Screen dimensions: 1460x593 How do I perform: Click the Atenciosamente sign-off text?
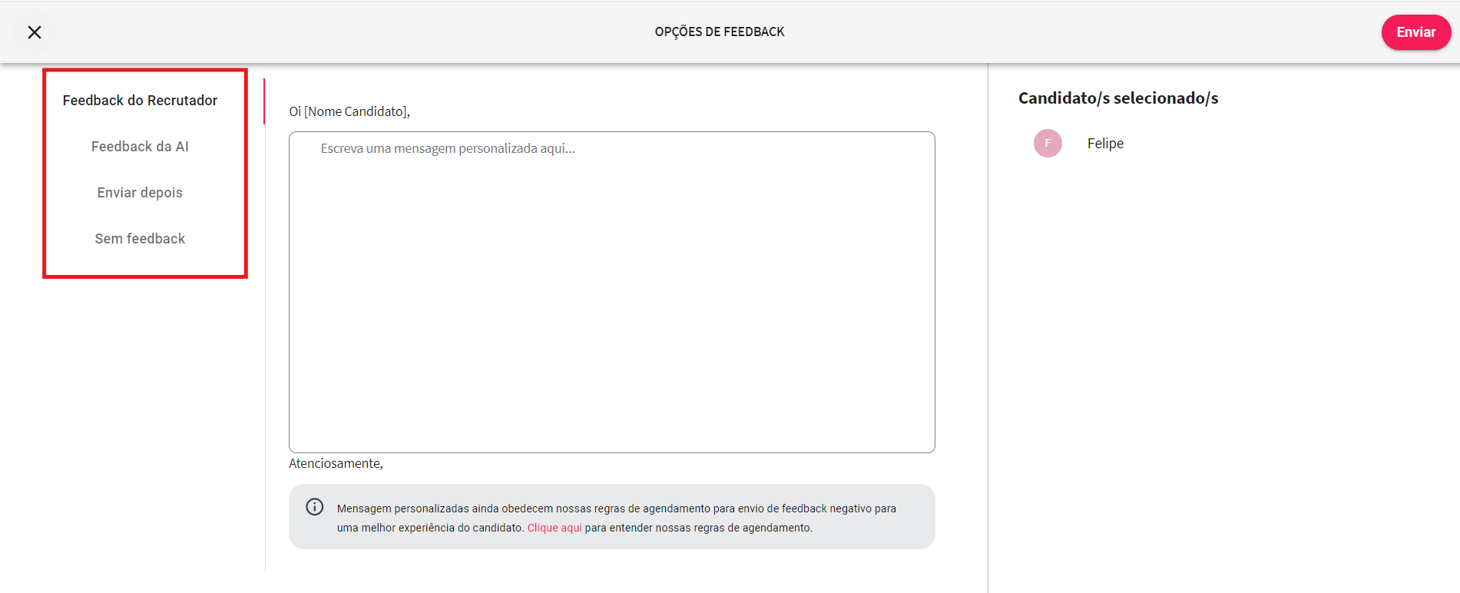[x=336, y=463]
